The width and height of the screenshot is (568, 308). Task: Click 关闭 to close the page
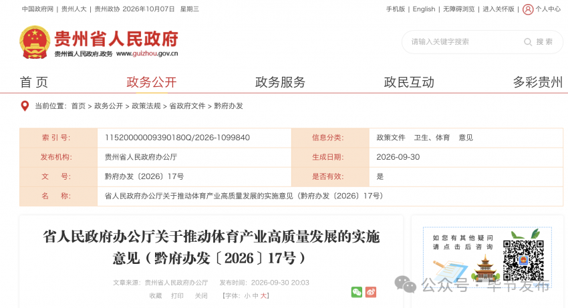tap(201, 296)
